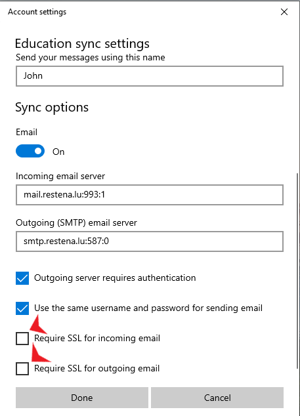Click the Use the same username label text
The width and height of the screenshot is (300, 416).
pos(148,308)
